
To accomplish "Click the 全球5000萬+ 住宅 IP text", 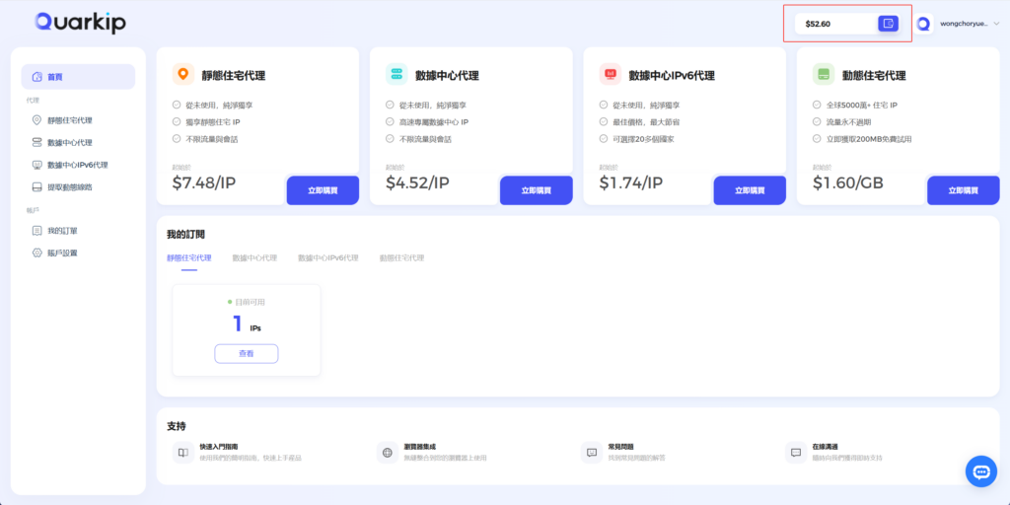I will [862, 105].
